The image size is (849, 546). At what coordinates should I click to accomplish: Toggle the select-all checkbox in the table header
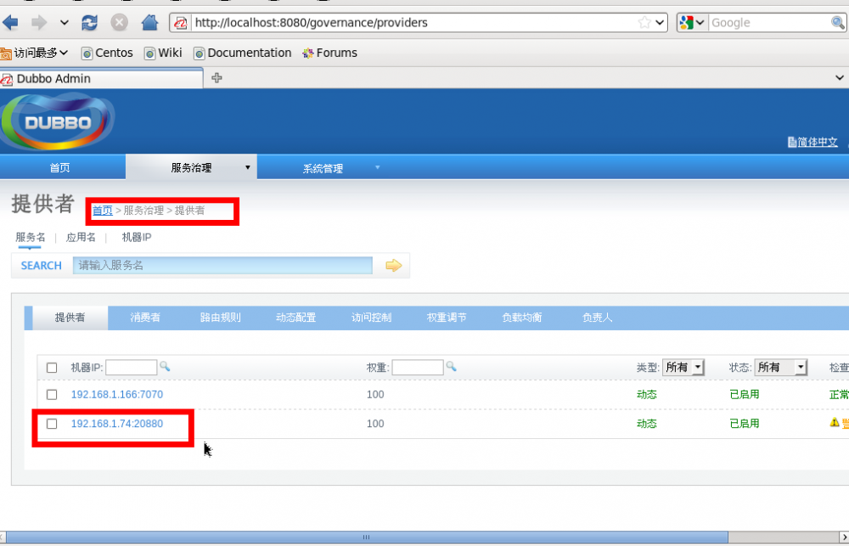pyautogui.click(x=52, y=367)
